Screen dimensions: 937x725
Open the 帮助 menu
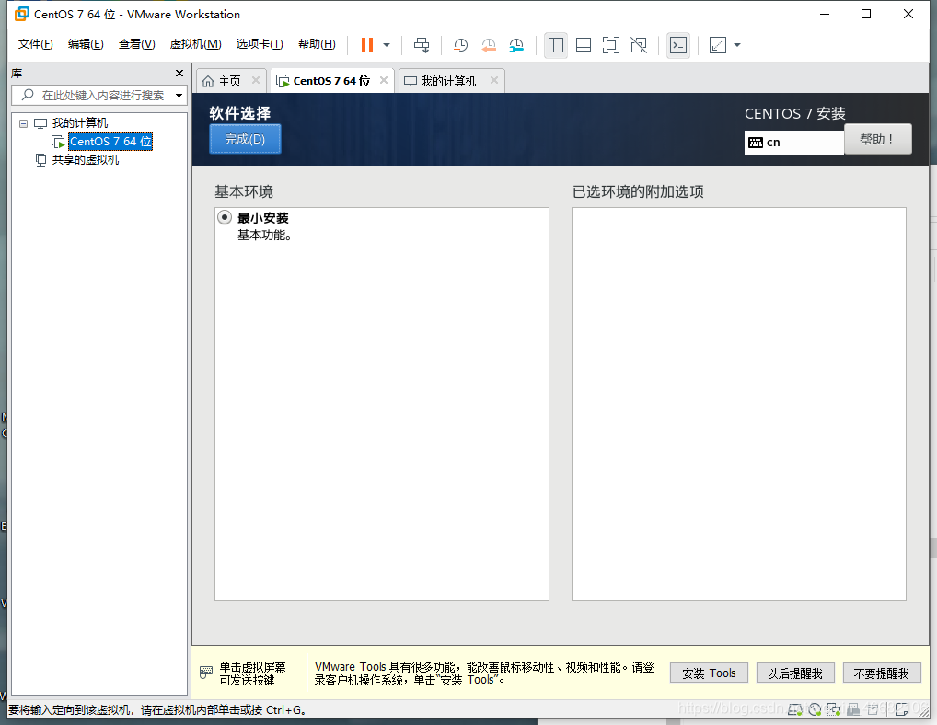pos(317,44)
